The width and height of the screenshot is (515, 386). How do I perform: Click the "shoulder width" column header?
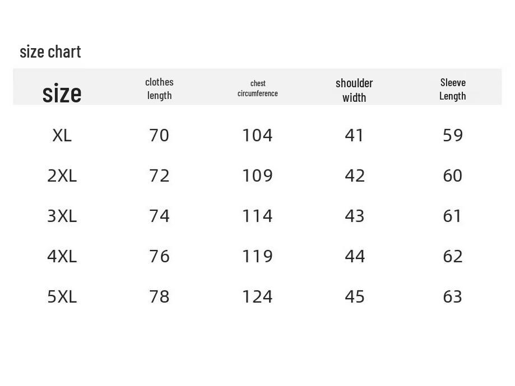click(354, 90)
